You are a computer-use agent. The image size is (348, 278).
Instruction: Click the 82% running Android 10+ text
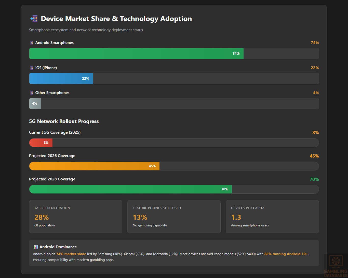click(286, 254)
